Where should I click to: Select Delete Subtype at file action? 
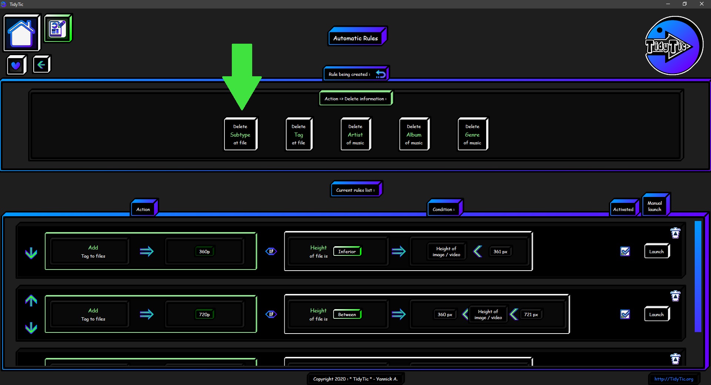[240, 134]
